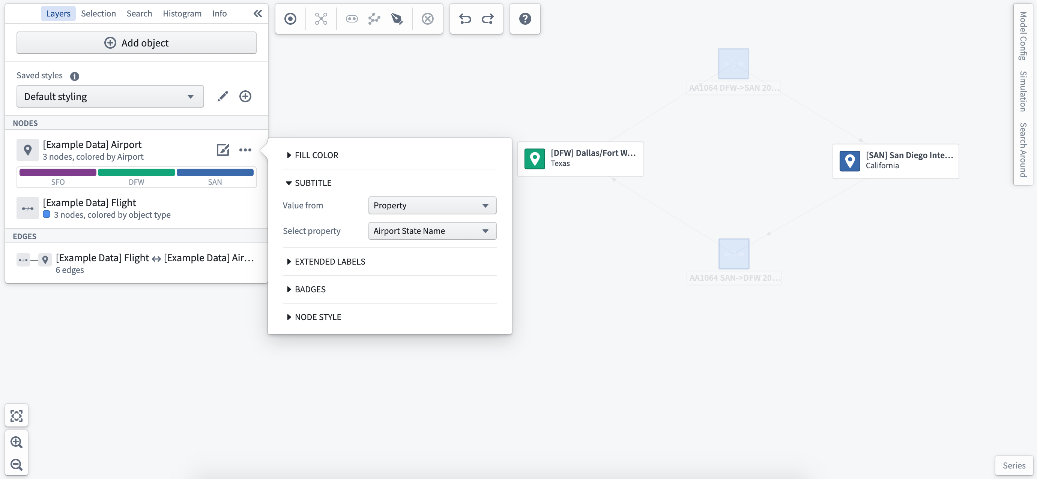Click the link nodes pill icon

(352, 18)
